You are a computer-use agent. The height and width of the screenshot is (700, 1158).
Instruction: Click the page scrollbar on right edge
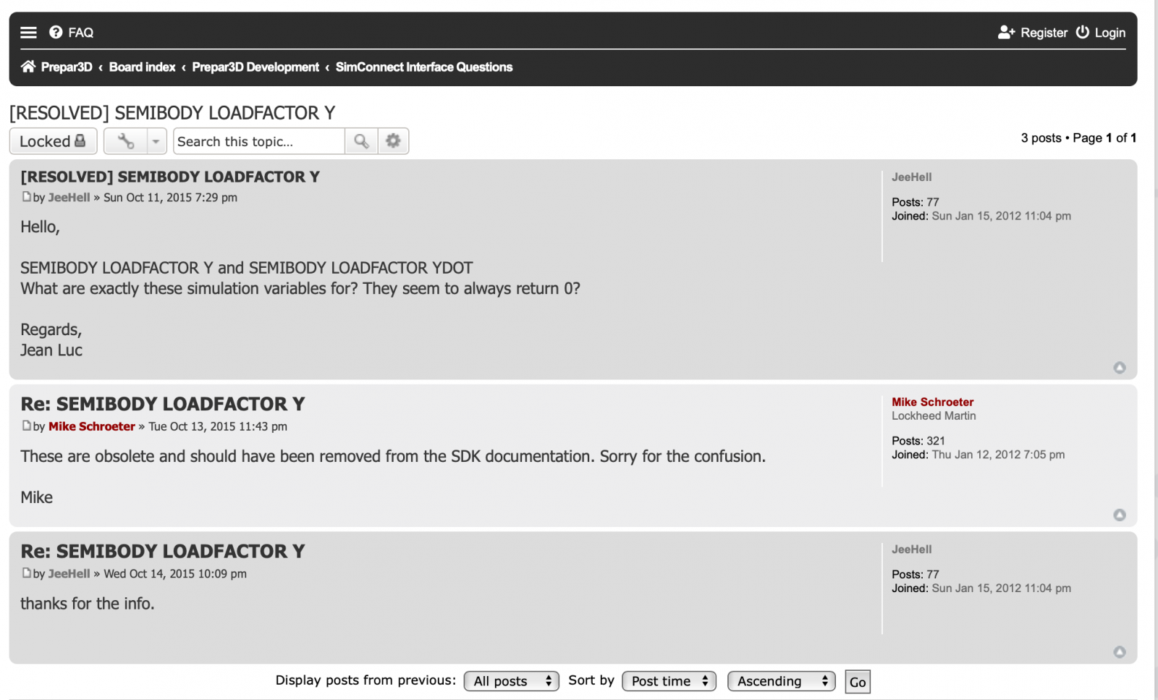pyautogui.click(x=1155, y=350)
